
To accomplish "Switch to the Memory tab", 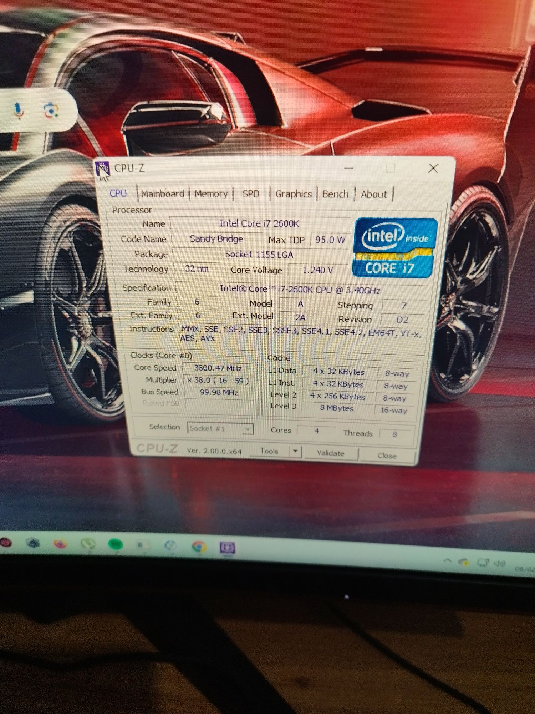I will [211, 194].
